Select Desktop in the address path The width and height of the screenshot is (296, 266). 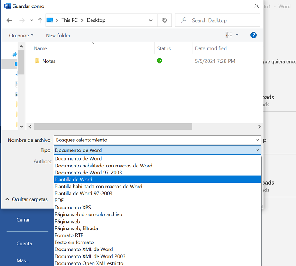pyautogui.click(x=96, y=20)
